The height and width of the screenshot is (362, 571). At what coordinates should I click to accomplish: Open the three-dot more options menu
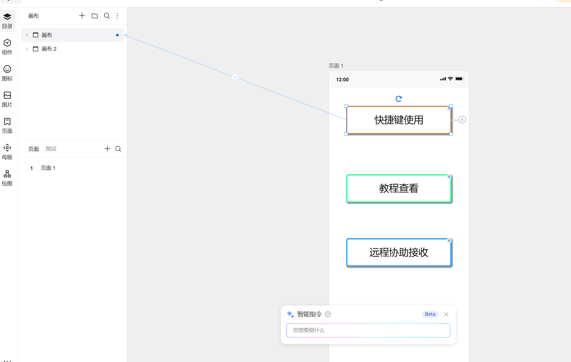coord(117,16)
